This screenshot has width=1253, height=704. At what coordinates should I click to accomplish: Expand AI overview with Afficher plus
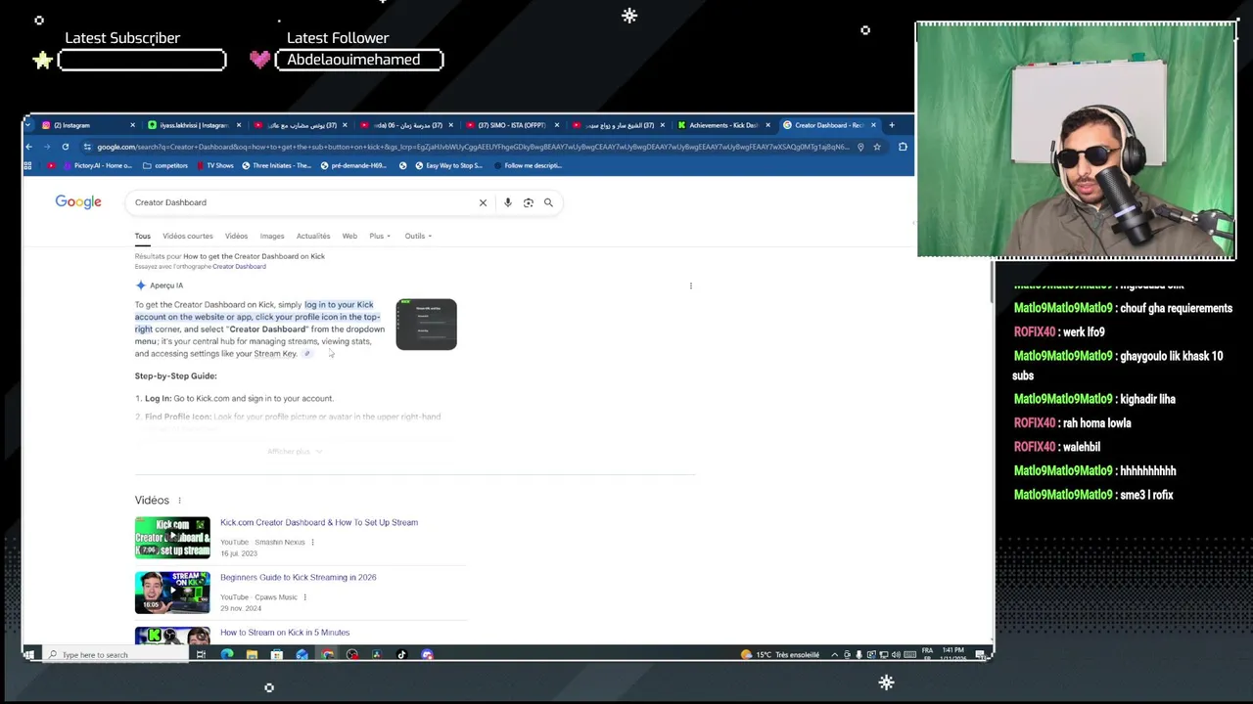coord(294,452)
